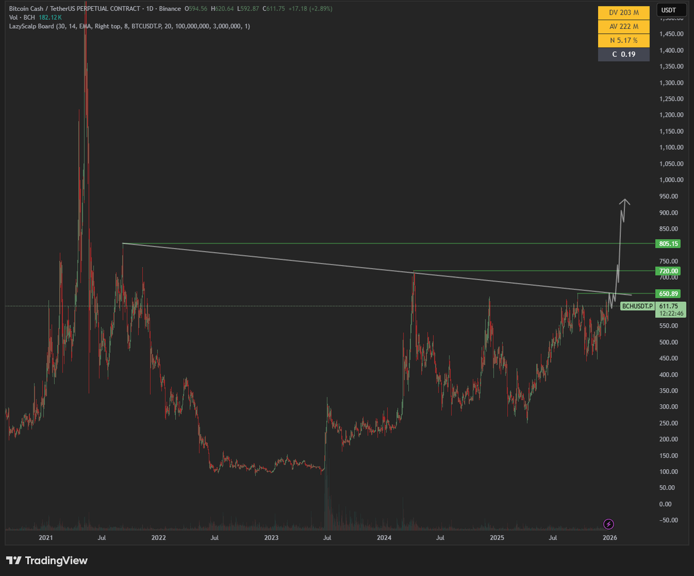Click the Jul label between 2023 and 2024
The width and height of the screenshot is (694, 576).
click(x=327, y=538)
